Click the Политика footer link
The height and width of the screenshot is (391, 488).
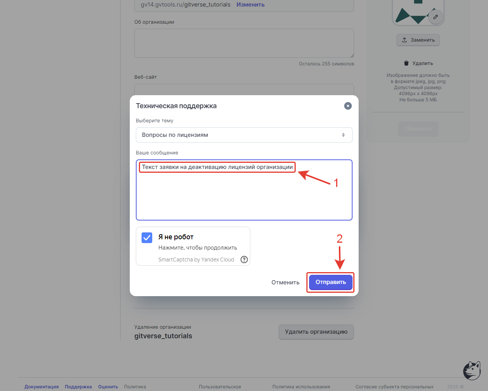[135, 387]
